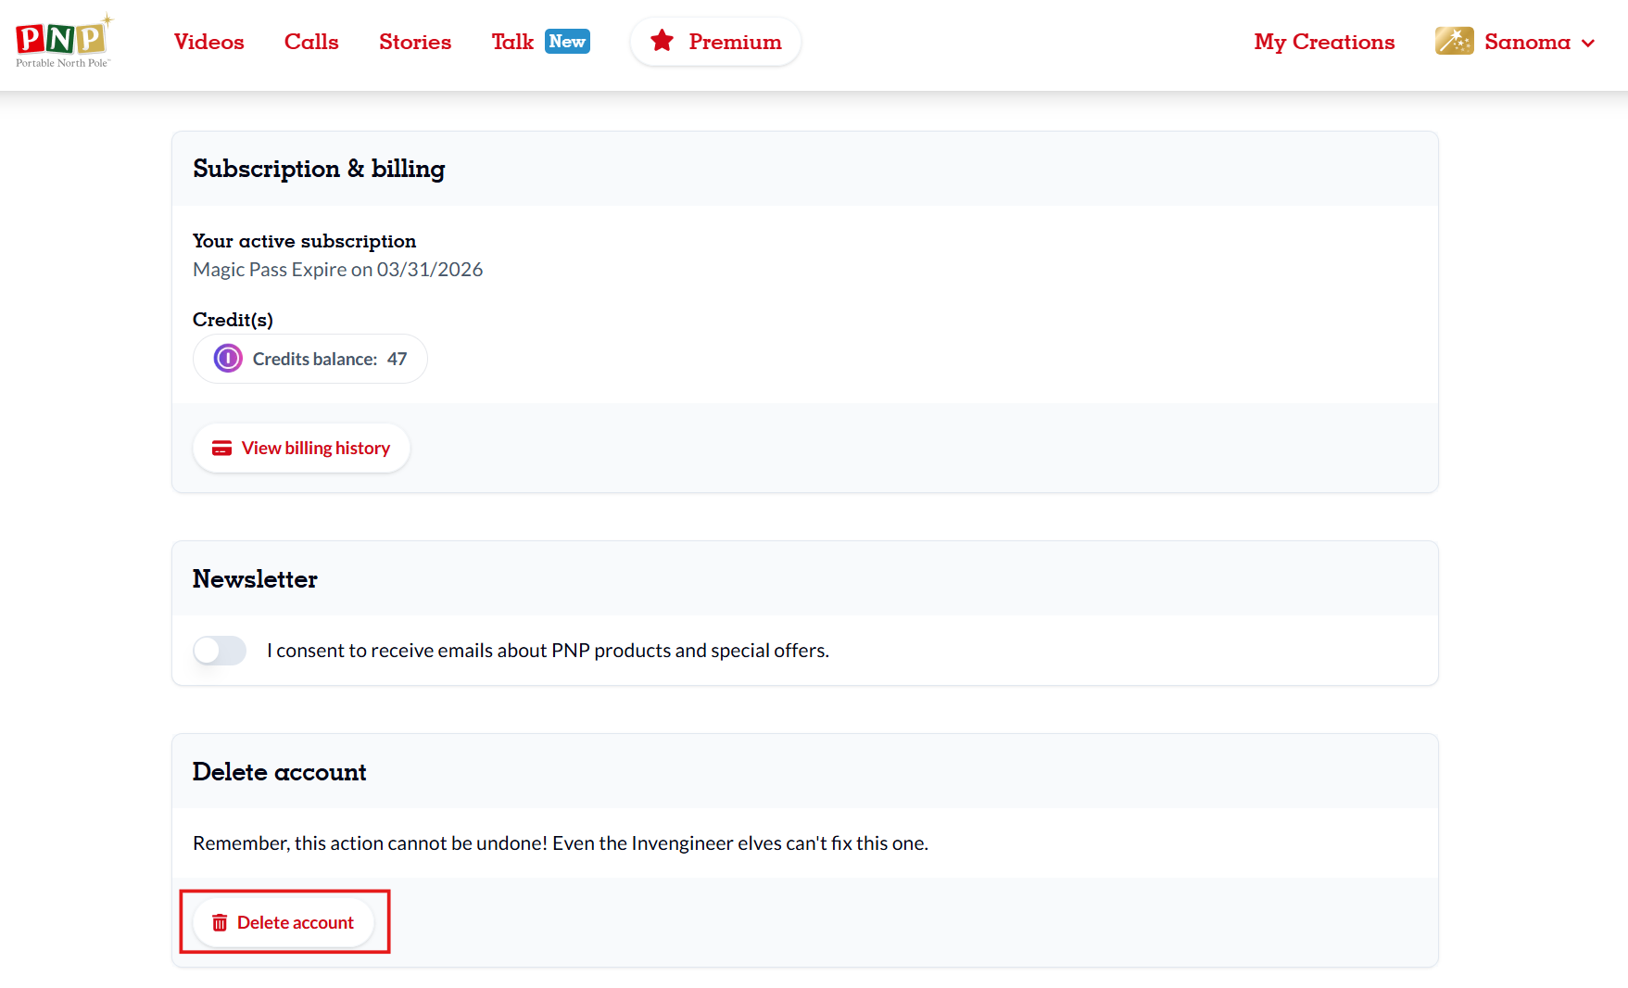Viewport: 1628px width, 988px height.
Task: Click the blue New badge beside Talk
Action: [x=567, y=42]
